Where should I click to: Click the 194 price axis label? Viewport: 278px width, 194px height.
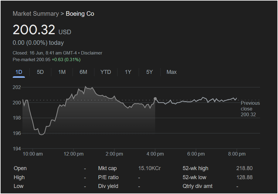tap(17, 149)
